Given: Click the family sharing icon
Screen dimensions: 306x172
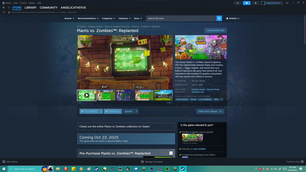Looking at the screenshot, I should pyautogui.click(x=237, y=3).
